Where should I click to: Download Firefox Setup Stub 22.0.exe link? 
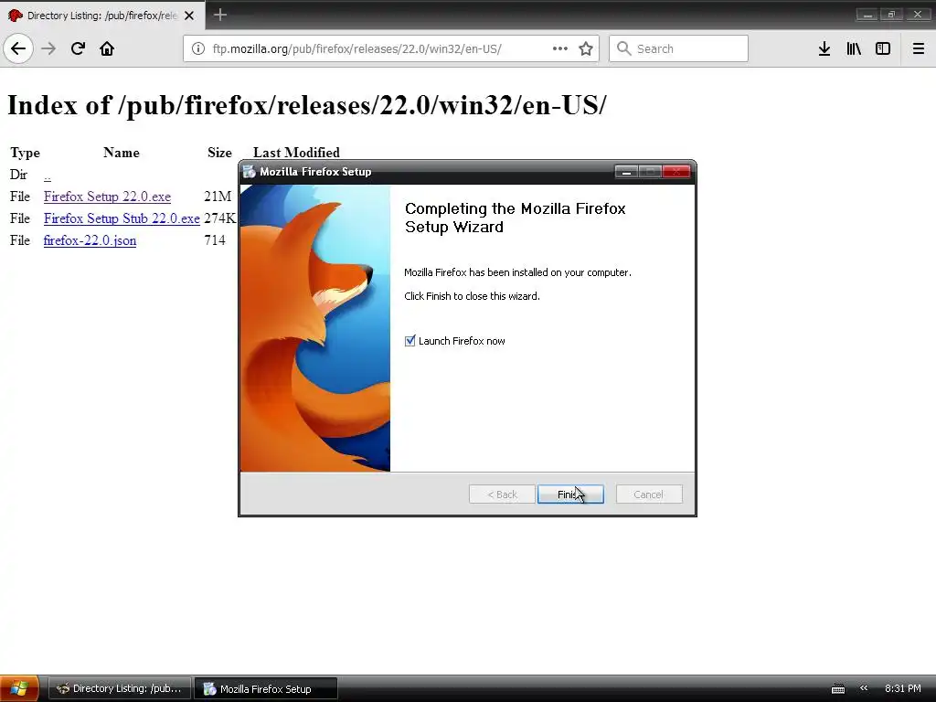(x=122, y=218)
